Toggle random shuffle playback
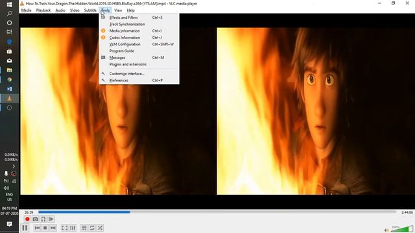Screen dimensions: 415x233 click(x=100, y=228)
